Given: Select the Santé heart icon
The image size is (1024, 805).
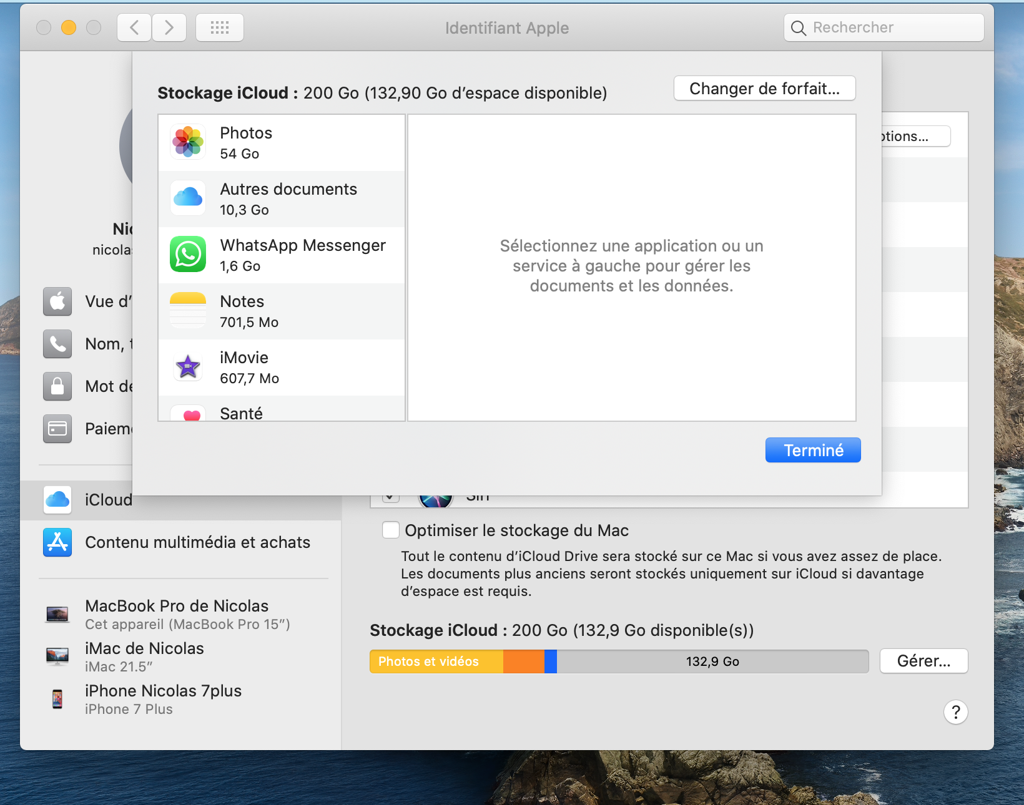Looking at the screenshot, I should pyautogui.click(x=192, y=414).
